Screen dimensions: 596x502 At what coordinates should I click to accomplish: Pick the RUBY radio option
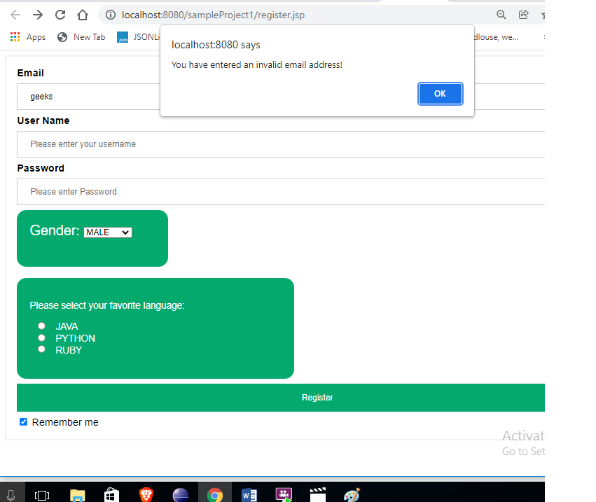coord(42,349)
